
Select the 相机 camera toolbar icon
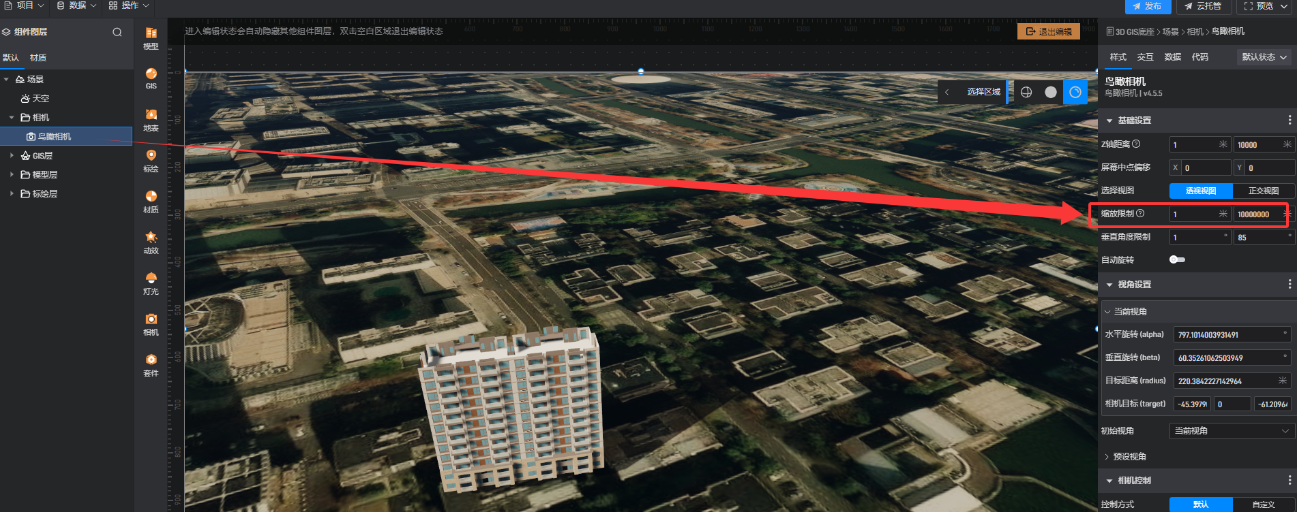point(151,324)
